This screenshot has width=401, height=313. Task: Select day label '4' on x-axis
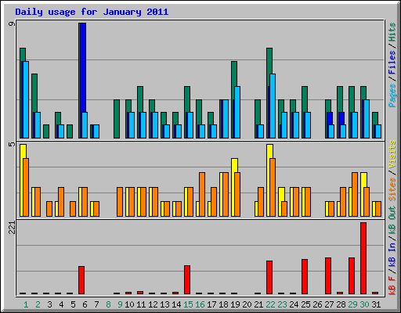click(61, 304)
